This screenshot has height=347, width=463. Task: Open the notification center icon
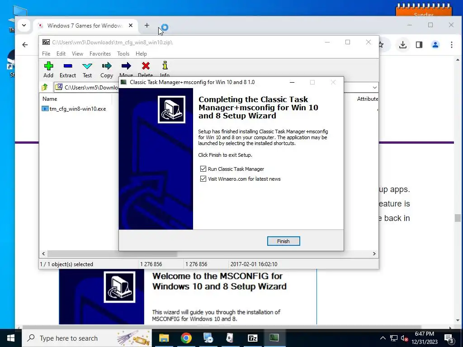[449, 338]
